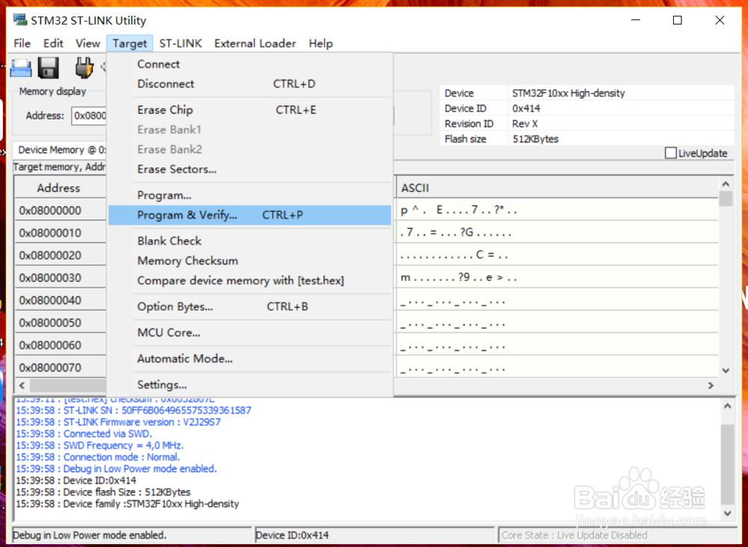Open Option Bytes... from Target menu
This screenshot has height=547, width=748.
point(250,306)
